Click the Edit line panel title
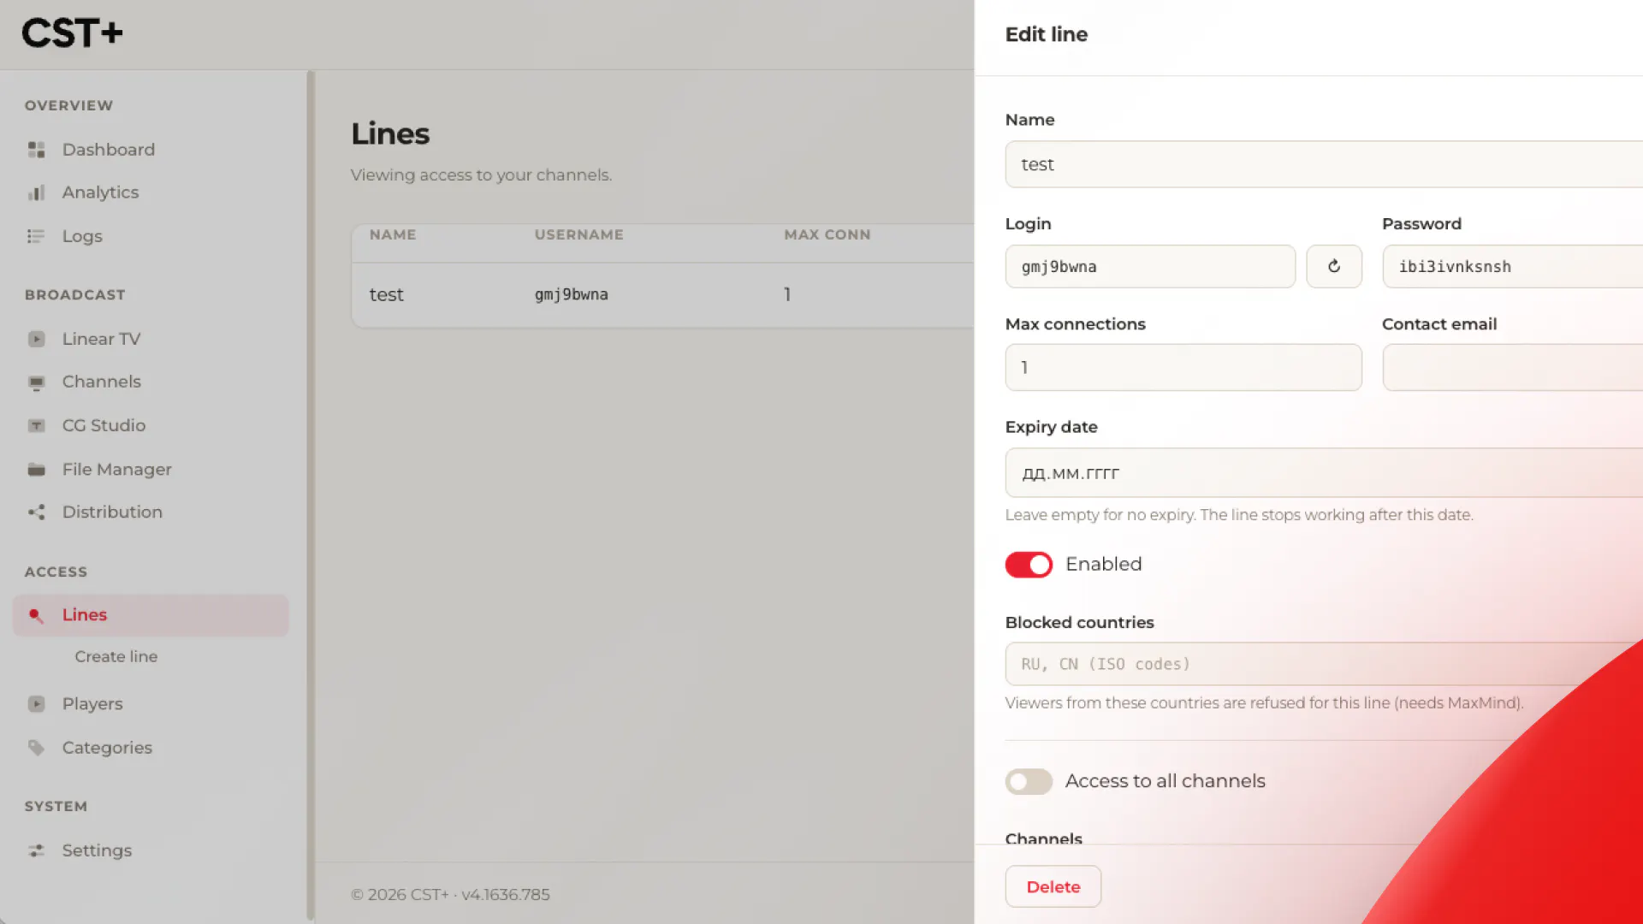This screenshot has height=924, width=1643. tap(1047, 34)
